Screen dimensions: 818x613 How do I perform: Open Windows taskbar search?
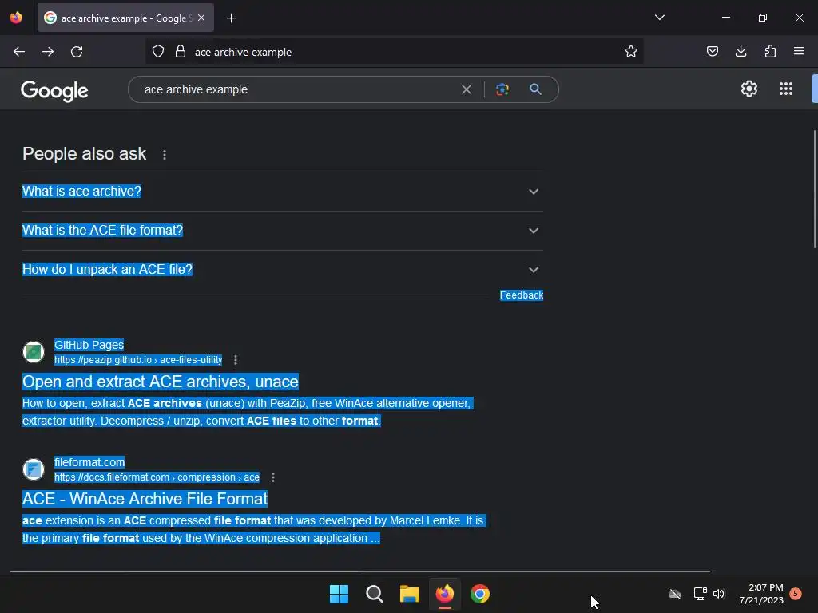(x=375, y=594)
